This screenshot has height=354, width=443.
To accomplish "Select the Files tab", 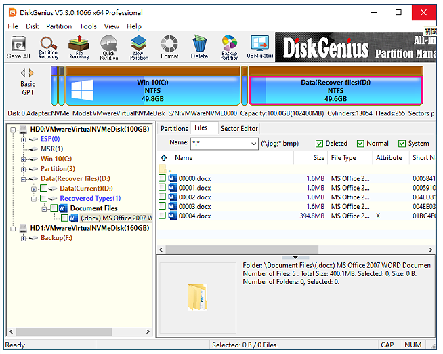I will 201,127.
